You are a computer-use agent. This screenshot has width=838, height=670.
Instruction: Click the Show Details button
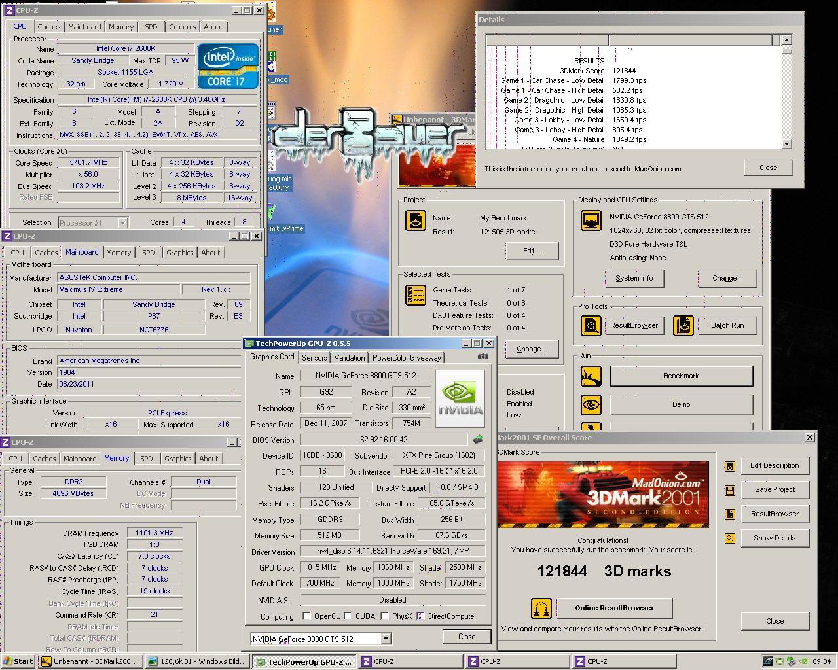(x=775, y=538)
